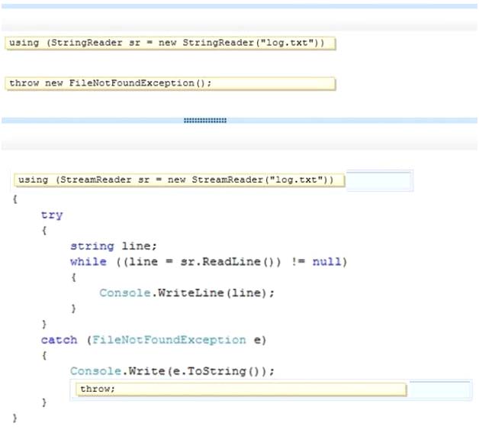Image resolution: width=479 pixels, height=430 pixels.
Task: Grab the dotted splitter handle between panes
Action: coord(205,121)
